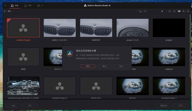Image resolution: width=192 pixels, height=111 pixels.
Task: Open the sort order dropdown icon
Action: pos(169,11)
